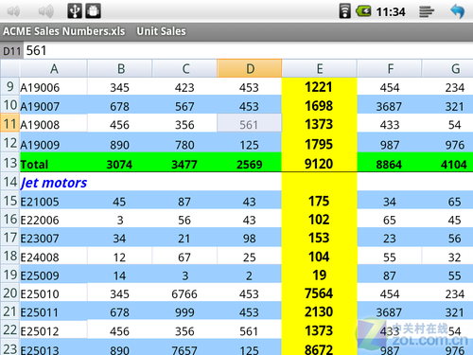Click the formula bar showing 561
Image resolution: width=473 pixels, height=355 pixels.
tap(248, 50)
